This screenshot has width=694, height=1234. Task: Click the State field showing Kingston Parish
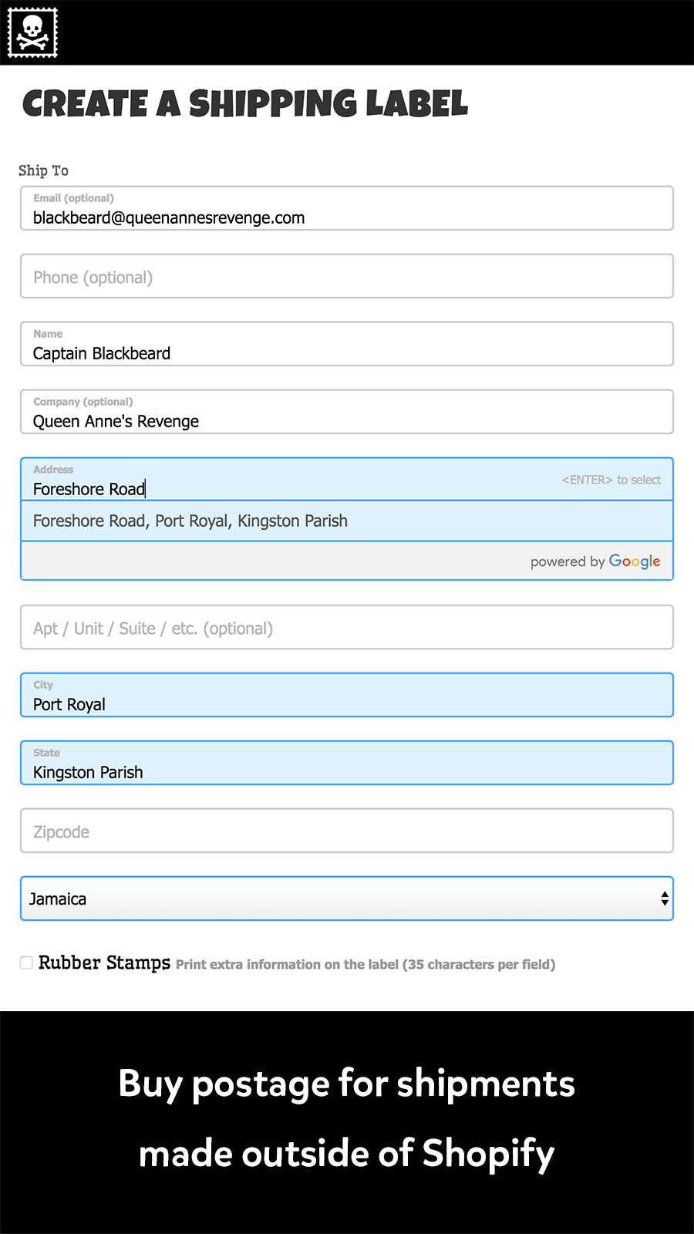point(346,764)
